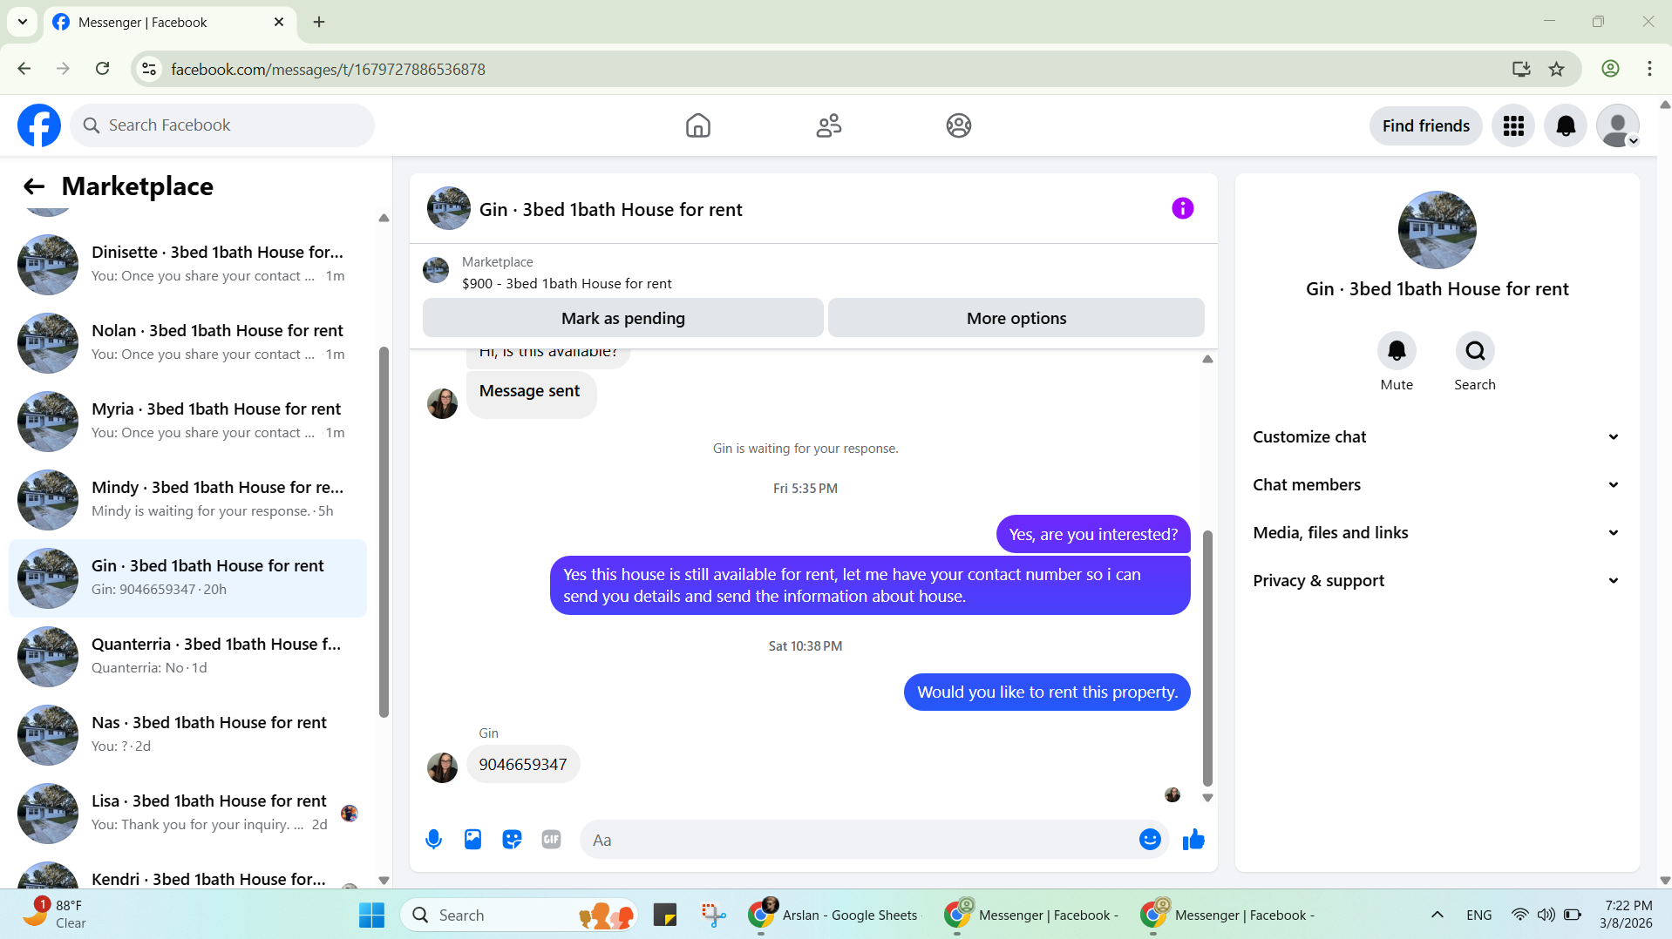Screen dimensions: 1672x939
Task: View site information icon in address bar
Action: click(149, 69)
